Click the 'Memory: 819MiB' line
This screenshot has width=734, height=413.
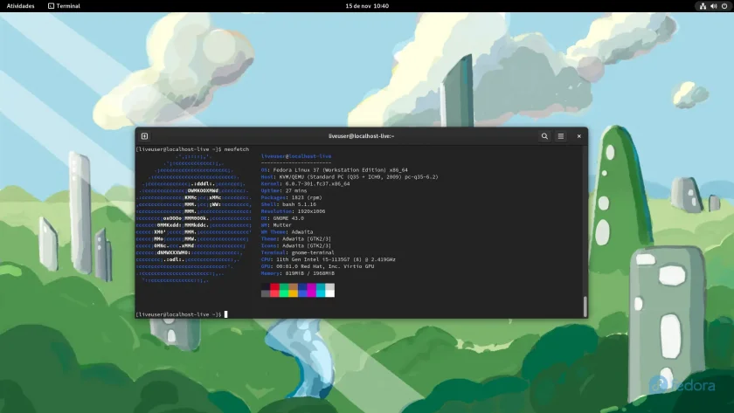click(x=298, y=273)
